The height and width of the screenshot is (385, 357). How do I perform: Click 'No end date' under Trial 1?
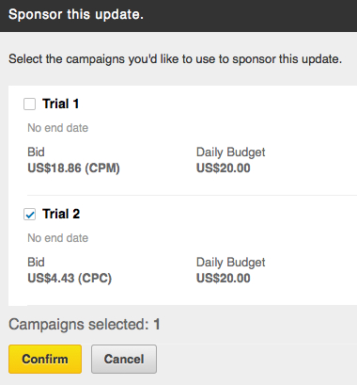point(58,128)
